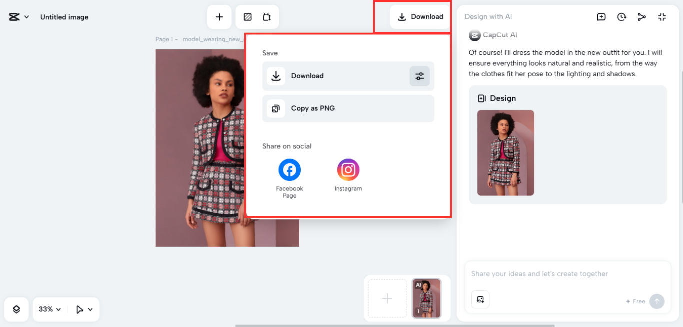Viewport: 683px width, 327px height.
Task: Start a new AI chat icon
Action: [x=601, y=17]
